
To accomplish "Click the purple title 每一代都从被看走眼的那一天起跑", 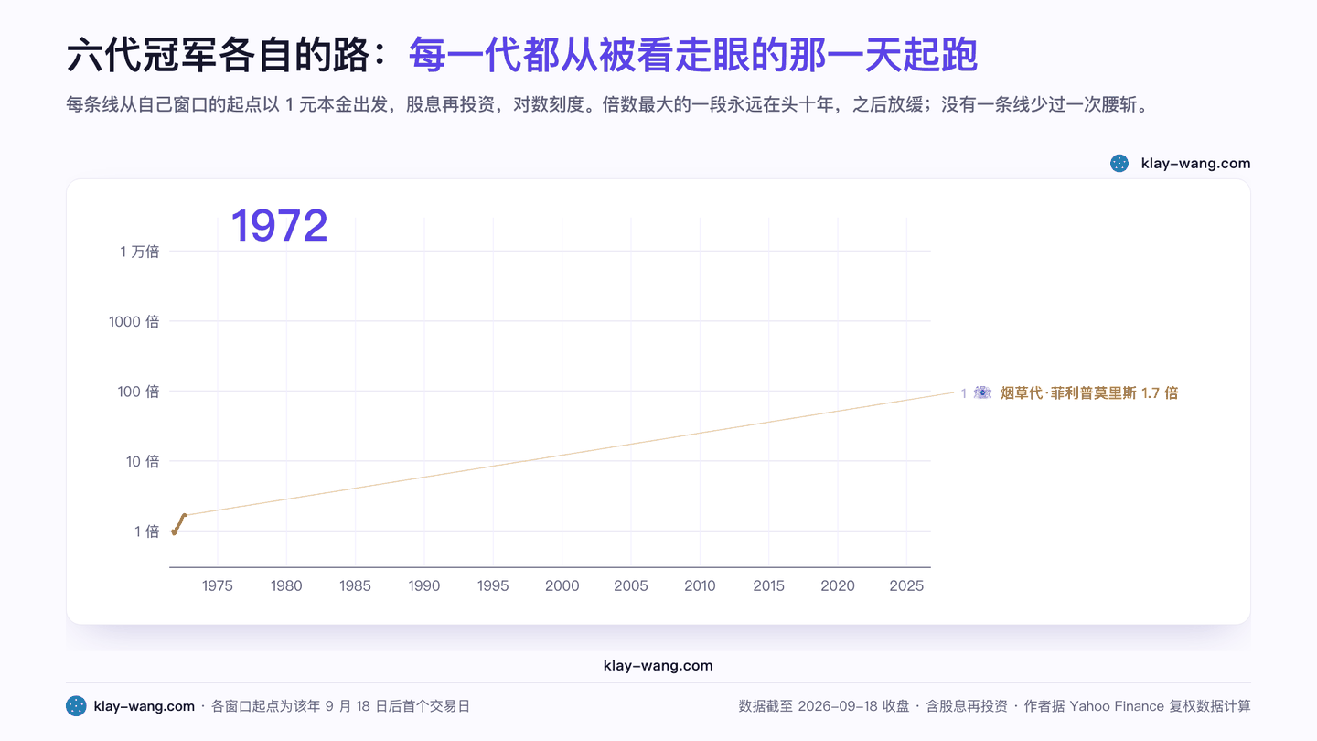I will [692, 55].
